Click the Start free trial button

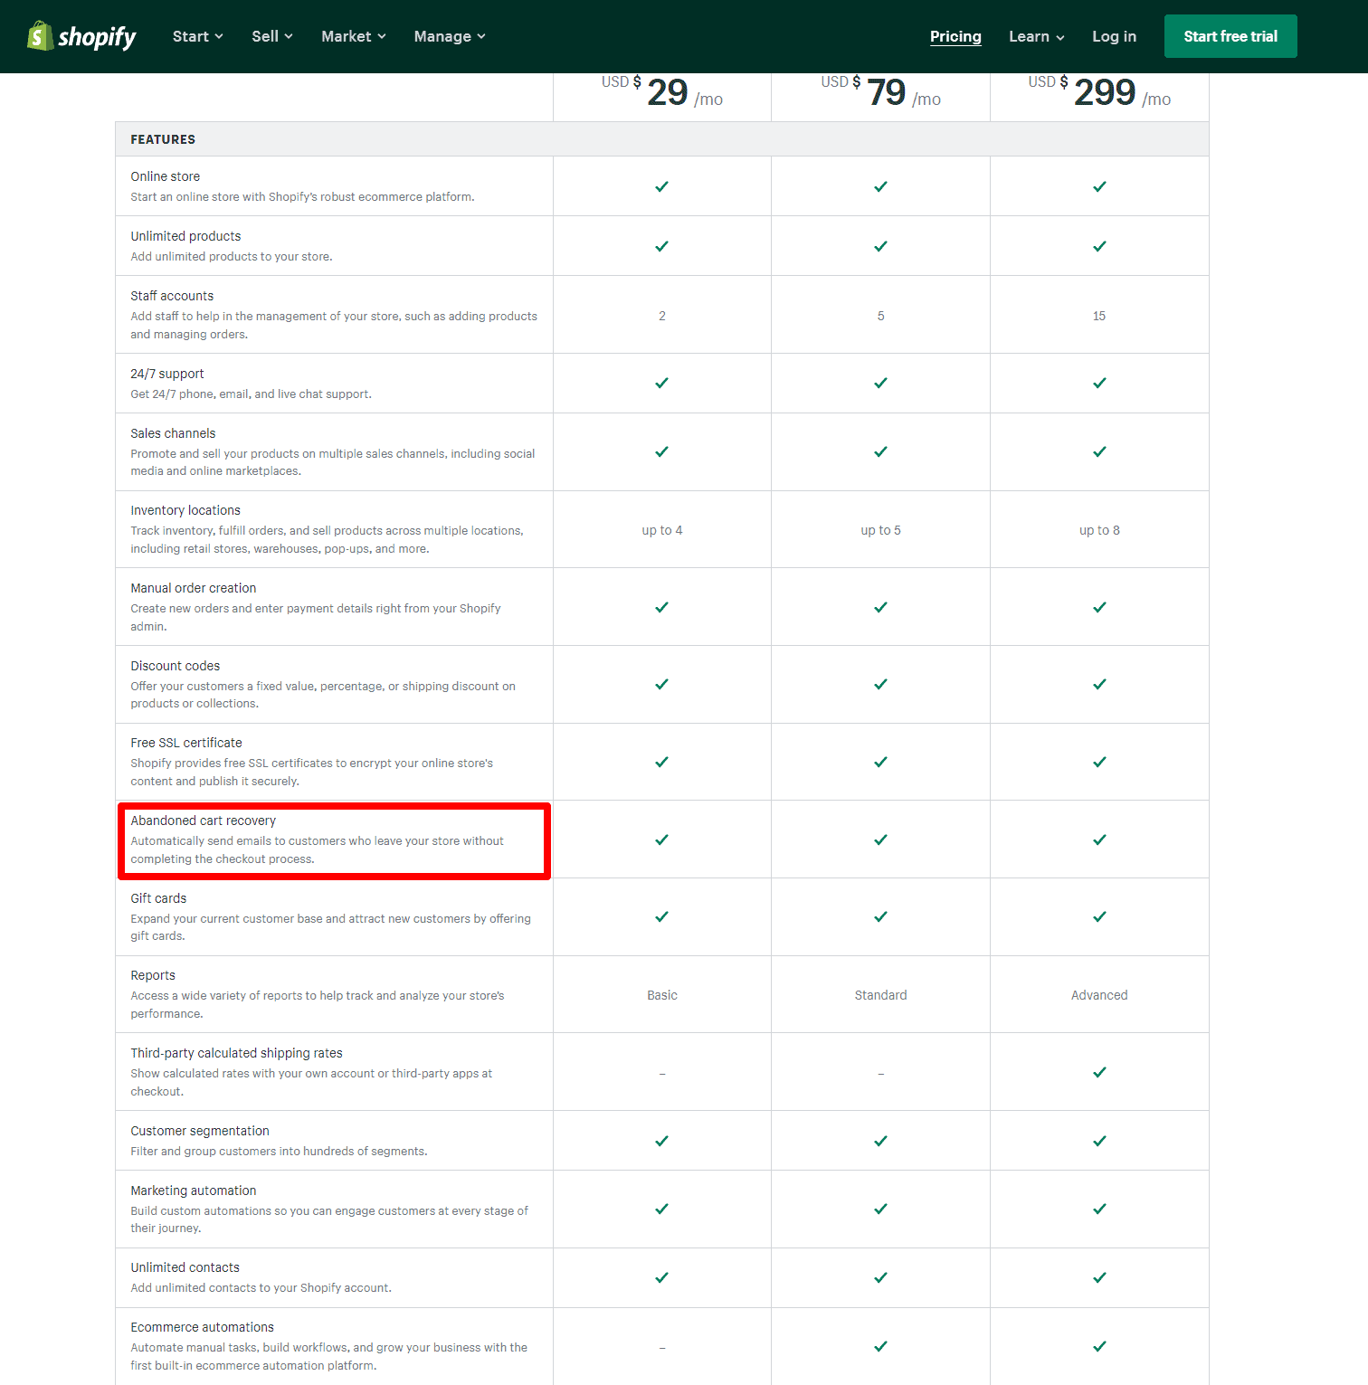point(1230,36)
